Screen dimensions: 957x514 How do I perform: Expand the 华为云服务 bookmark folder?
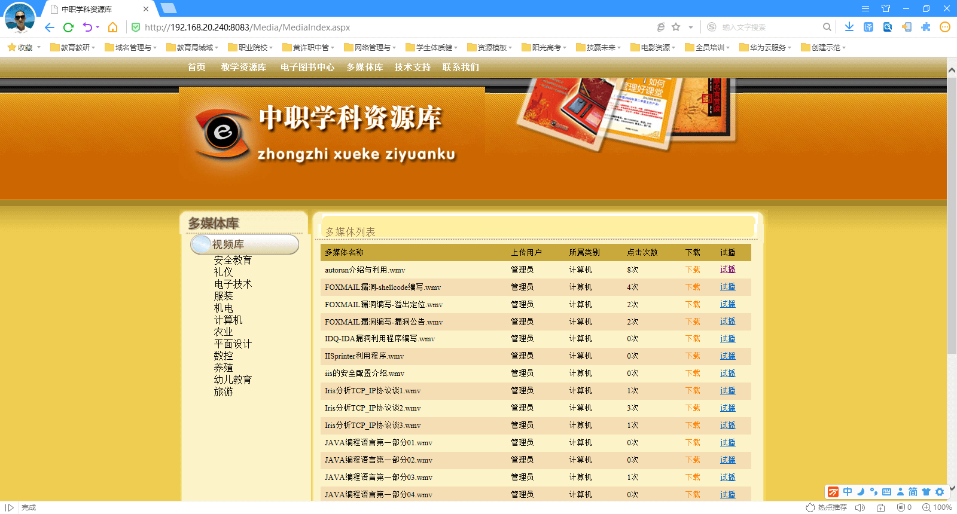click(x=765, y=48)
